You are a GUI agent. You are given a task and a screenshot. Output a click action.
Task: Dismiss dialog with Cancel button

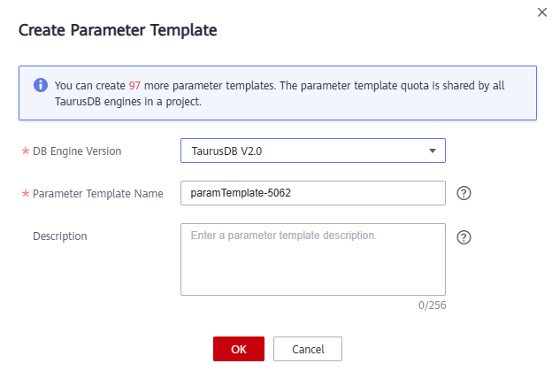[x=308, y=349]
